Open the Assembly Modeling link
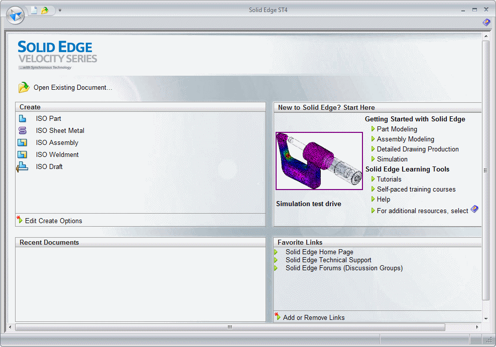The image size is (496, 347). [406, 139]
